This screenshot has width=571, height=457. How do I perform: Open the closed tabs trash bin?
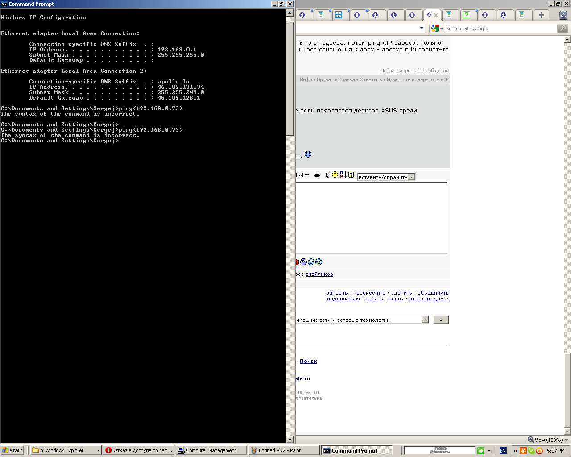click(x=563, y=15)
